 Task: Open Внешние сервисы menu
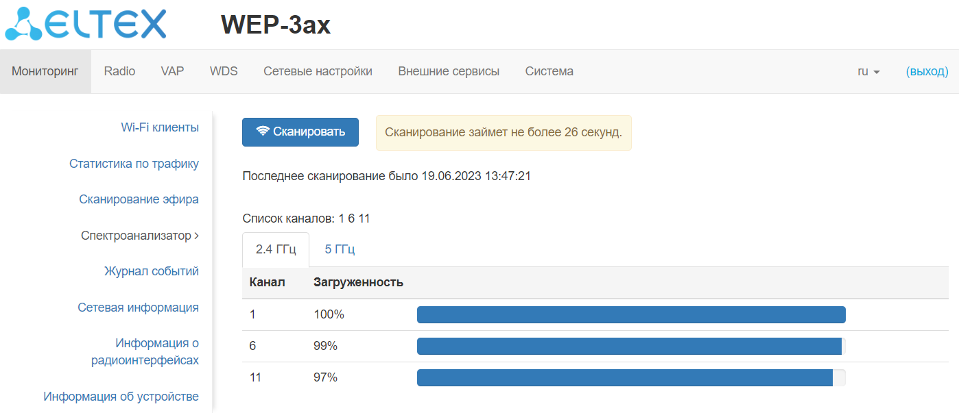pos(449,71)
